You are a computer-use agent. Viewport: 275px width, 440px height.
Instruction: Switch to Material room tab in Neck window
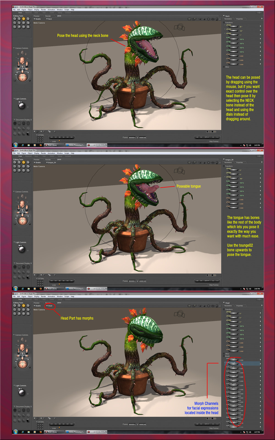(28, 13)
